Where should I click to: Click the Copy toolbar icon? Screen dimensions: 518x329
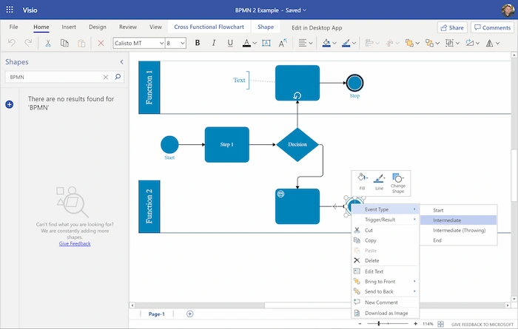[64, 43]
